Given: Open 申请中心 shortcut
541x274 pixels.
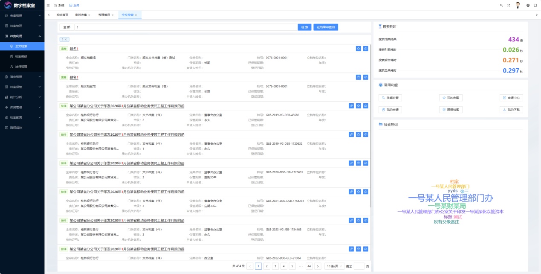Looking at the screenshot, I should point(511,98).
